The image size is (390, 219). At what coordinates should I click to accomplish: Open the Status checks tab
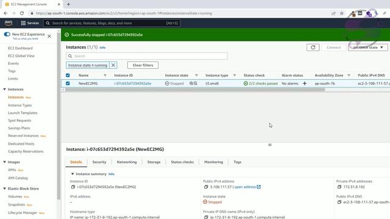pos(182,162)
